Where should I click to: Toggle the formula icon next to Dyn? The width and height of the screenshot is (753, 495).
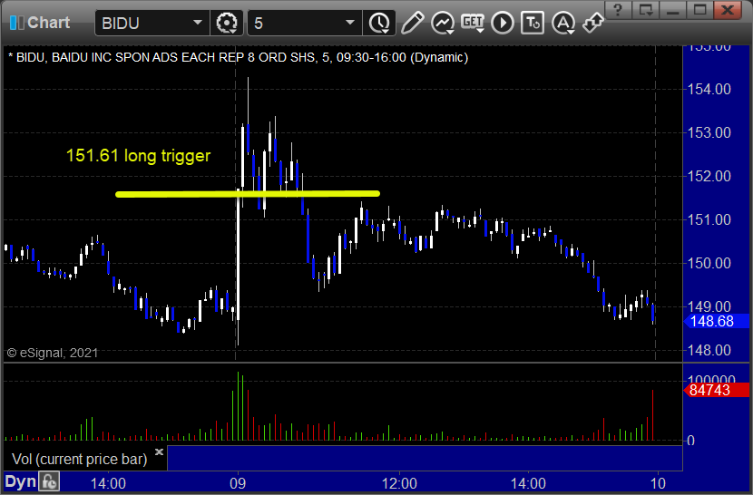[x=49, y=481]
